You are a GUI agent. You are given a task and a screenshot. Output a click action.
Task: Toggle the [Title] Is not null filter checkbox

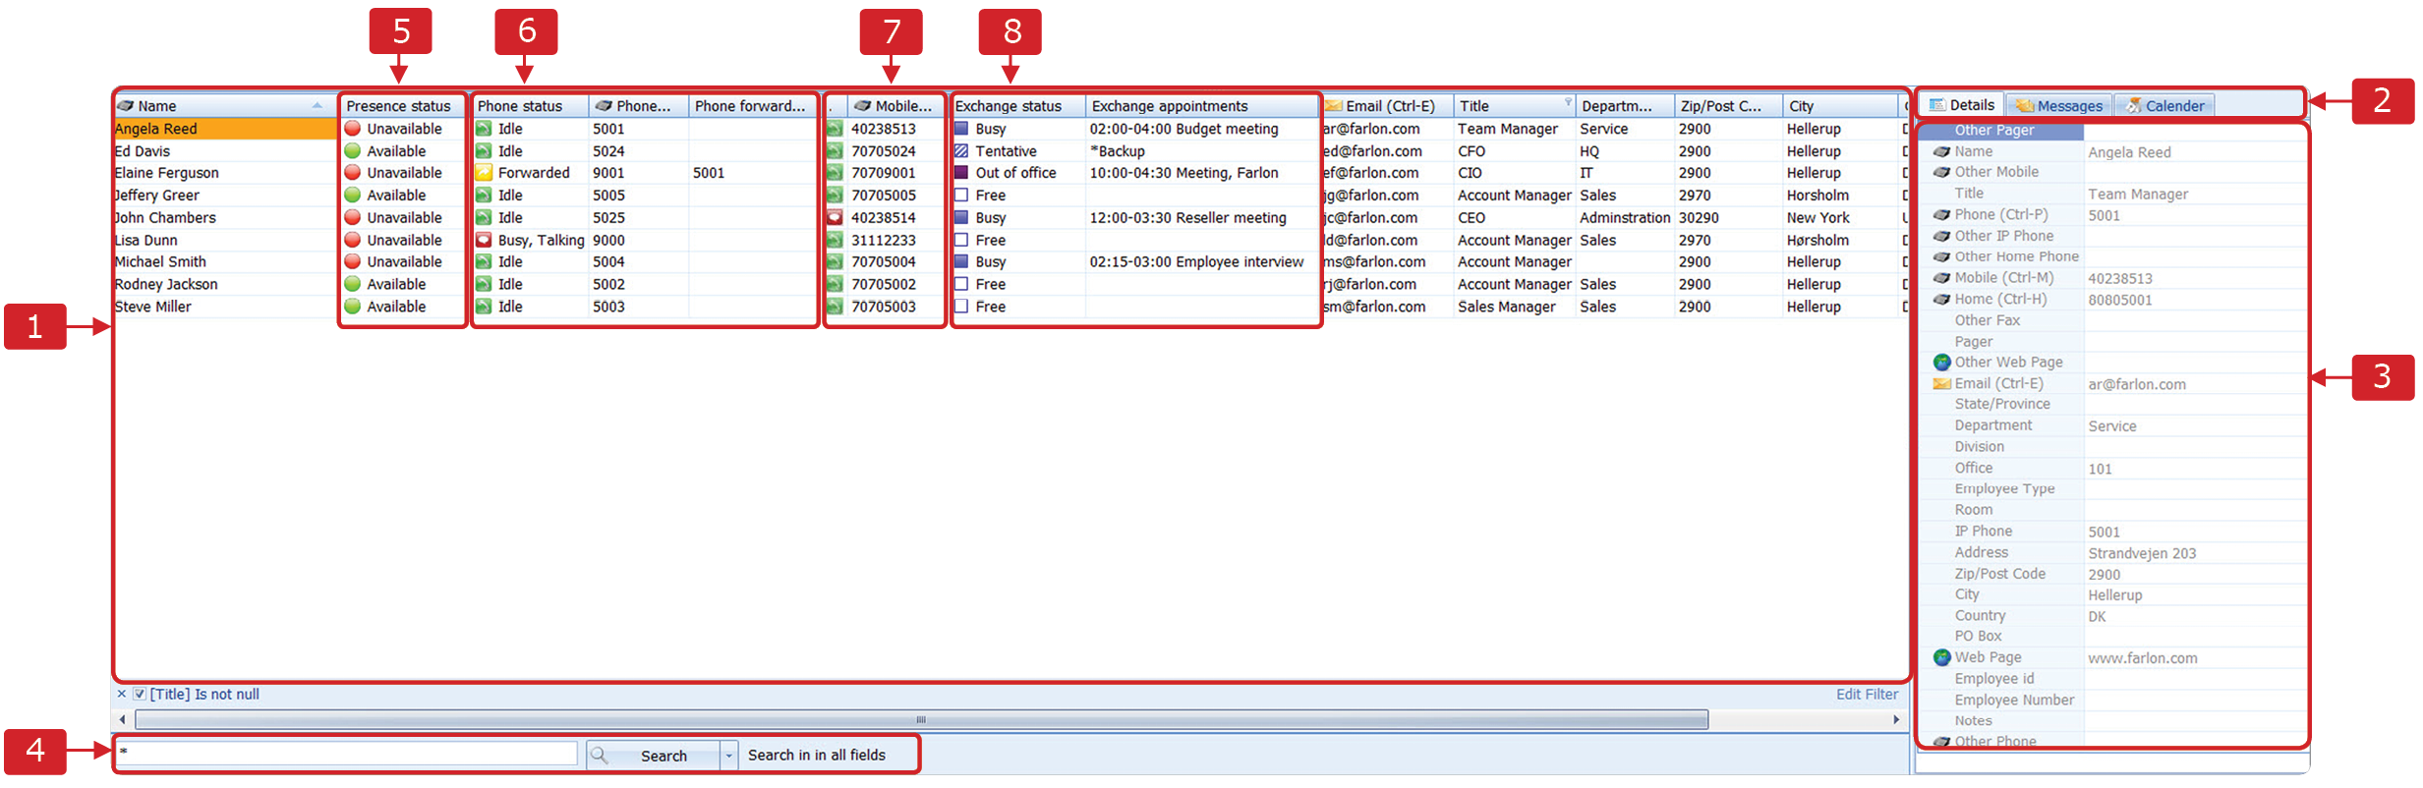click(x=140, y=695)
